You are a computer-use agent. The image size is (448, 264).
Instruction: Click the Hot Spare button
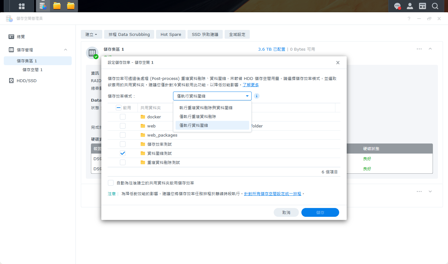(x=171, y=34)
